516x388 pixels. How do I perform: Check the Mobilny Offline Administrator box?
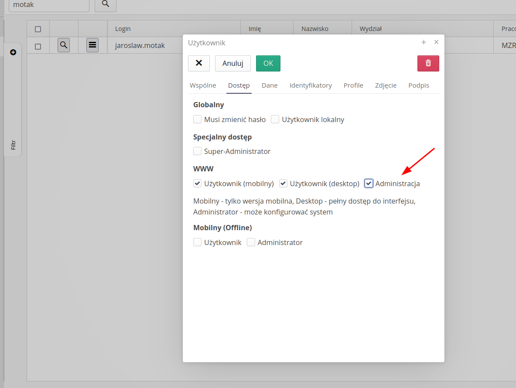point(251,242)
